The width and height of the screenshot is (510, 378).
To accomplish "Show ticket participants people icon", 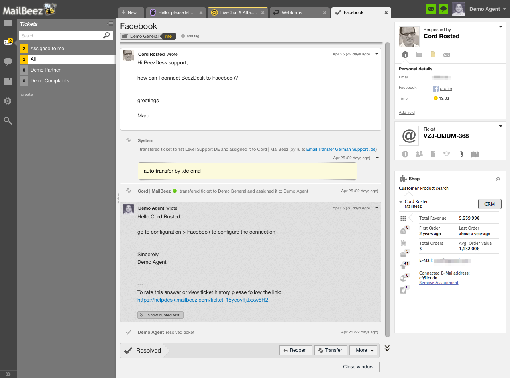I will (x=419, y=154).
